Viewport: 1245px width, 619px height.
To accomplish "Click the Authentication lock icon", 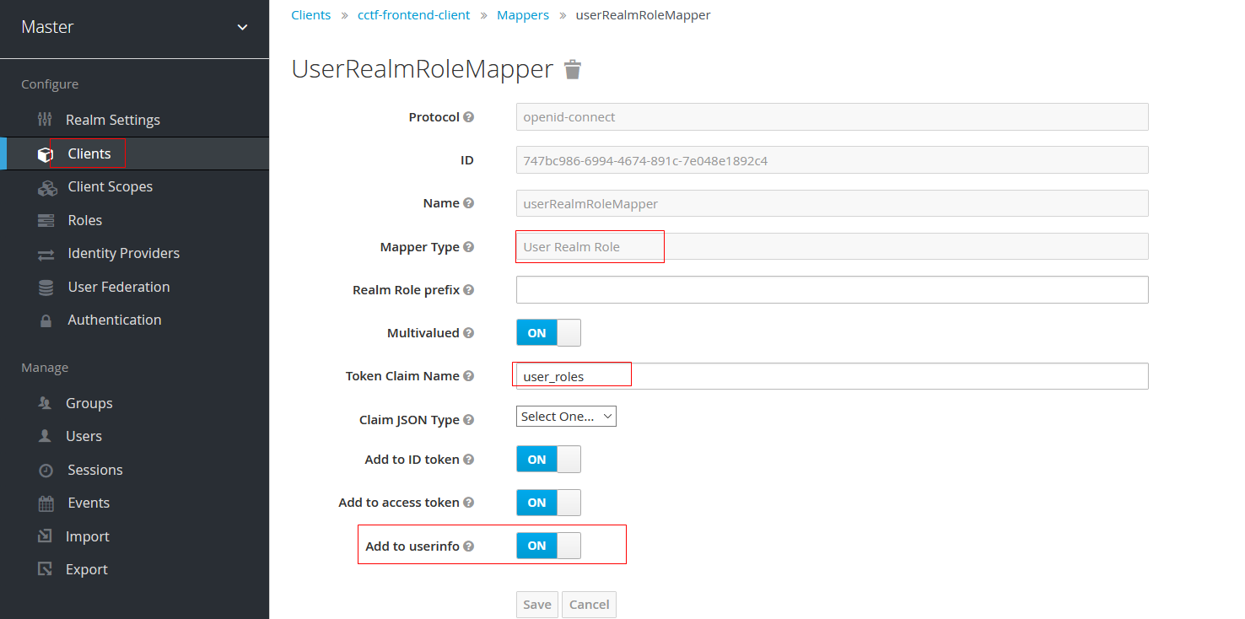I will (x=45, y=320).
